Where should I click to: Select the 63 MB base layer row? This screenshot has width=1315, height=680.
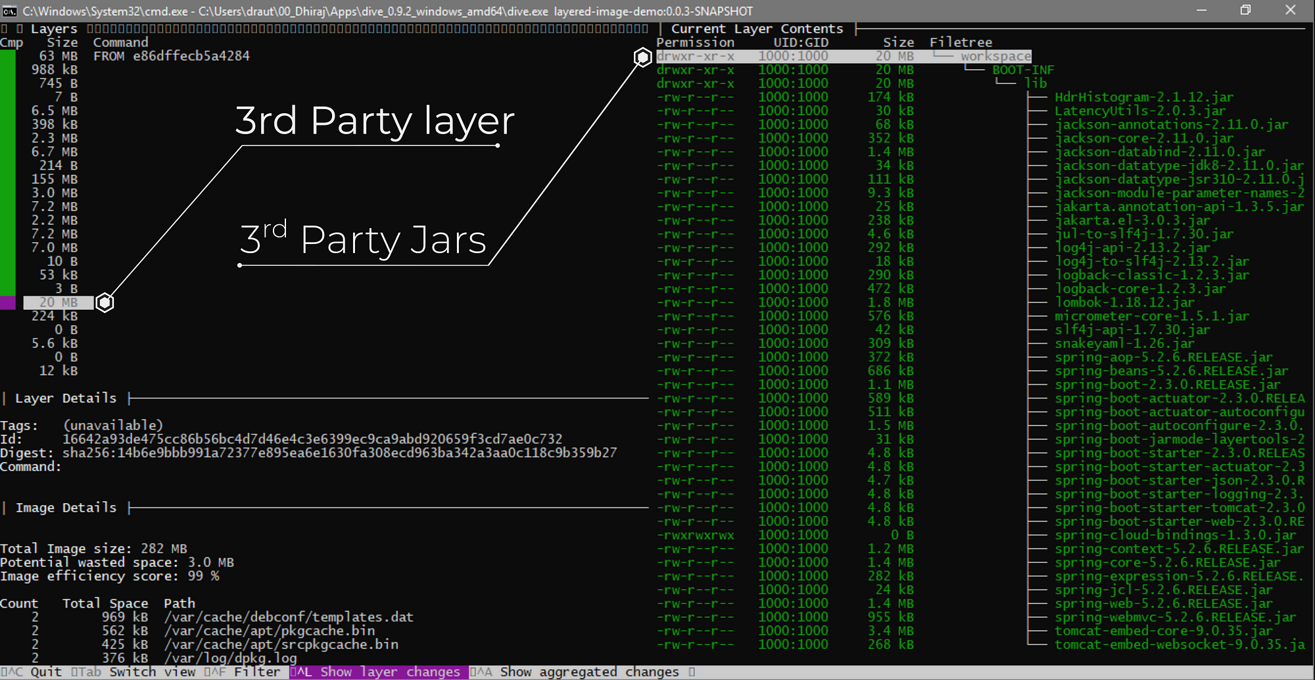pyautogui.click(x=59, y=57)
